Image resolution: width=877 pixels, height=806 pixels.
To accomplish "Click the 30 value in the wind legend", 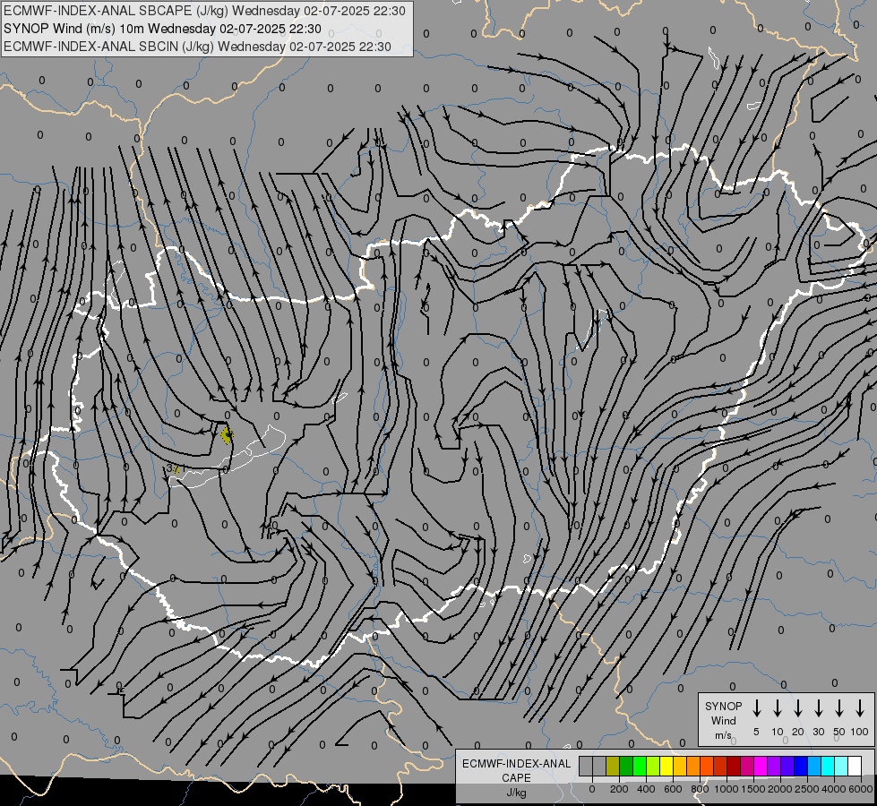I will click(x=818, y=732).
